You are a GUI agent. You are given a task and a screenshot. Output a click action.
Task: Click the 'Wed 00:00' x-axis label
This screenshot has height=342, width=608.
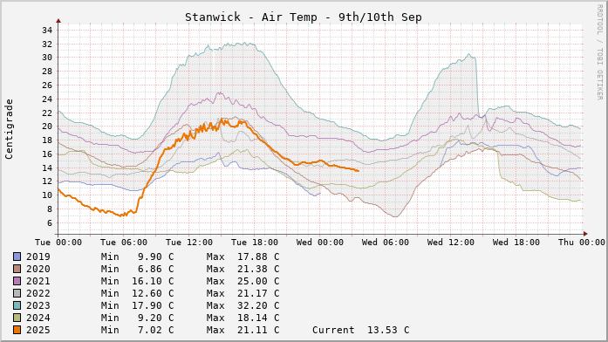click(x=320, y=243)
